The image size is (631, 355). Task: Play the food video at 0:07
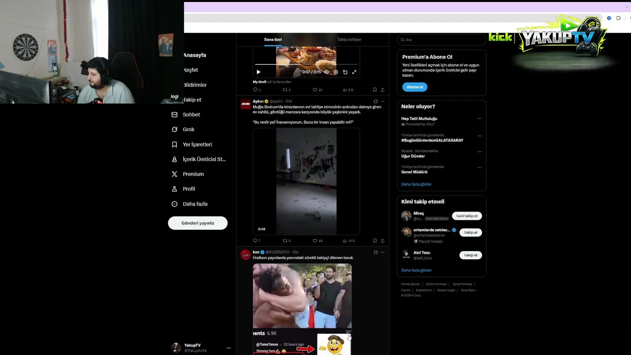pos(258,72)
